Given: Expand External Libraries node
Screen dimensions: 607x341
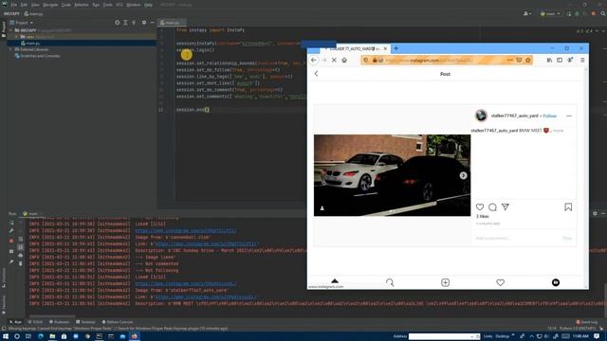Looking at the screenshot, I should click(10, 50).
